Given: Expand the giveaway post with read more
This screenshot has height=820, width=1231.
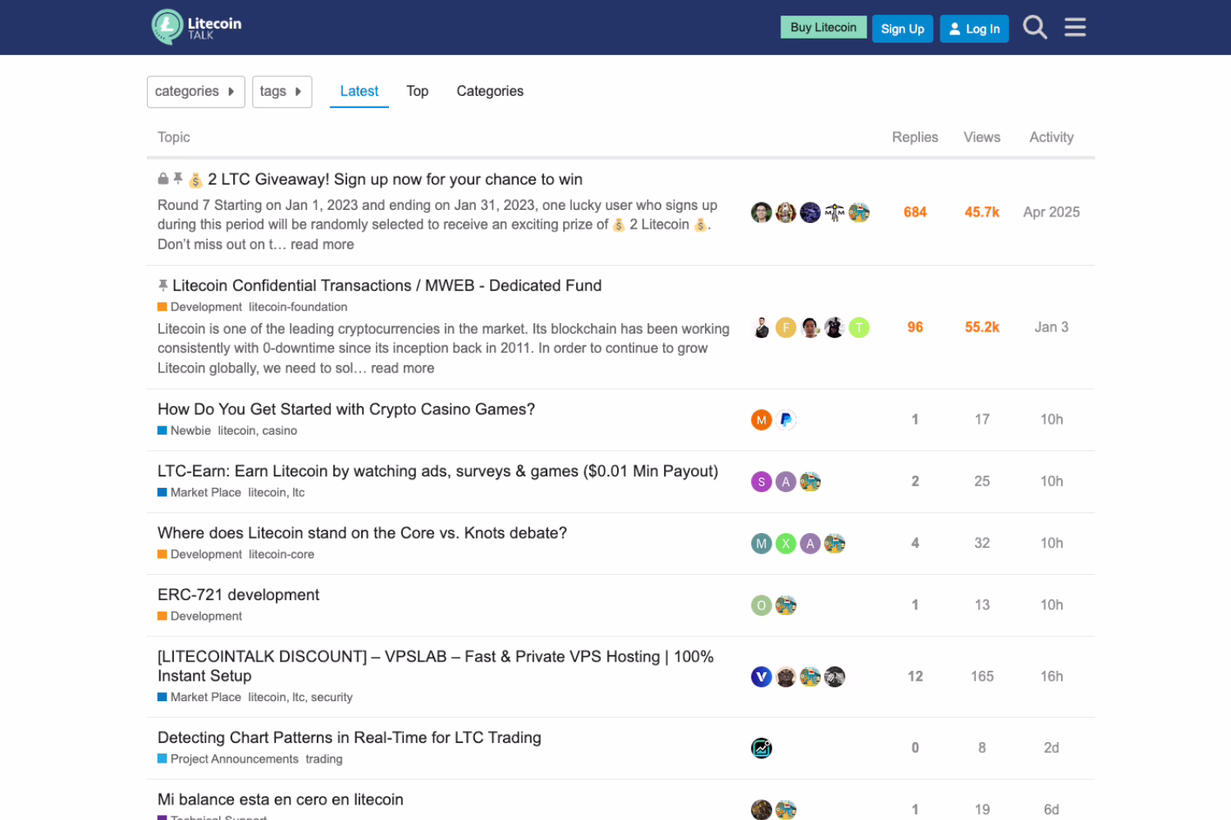Looking at the screenshot, I should point(322,244).
